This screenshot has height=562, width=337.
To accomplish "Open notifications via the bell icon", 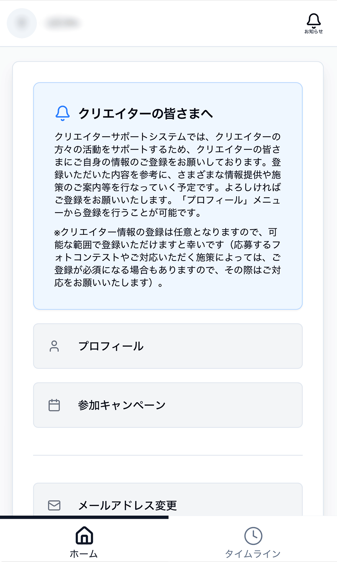I will tap(313, 20).
